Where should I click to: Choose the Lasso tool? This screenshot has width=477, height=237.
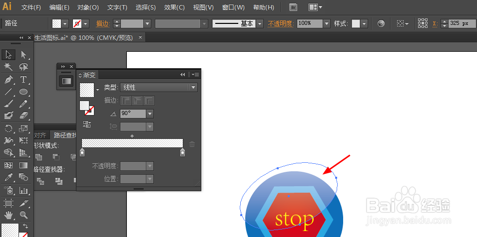coord(23,67)
